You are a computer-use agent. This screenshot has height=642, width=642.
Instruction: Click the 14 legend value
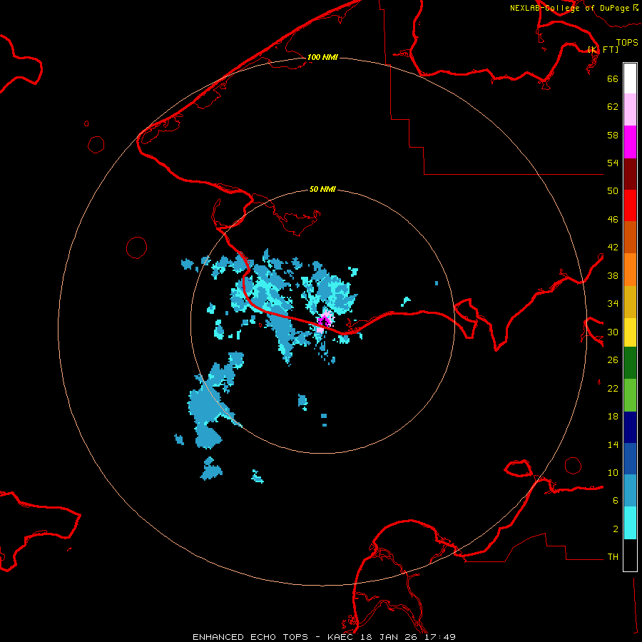click(x=613, y=444)
